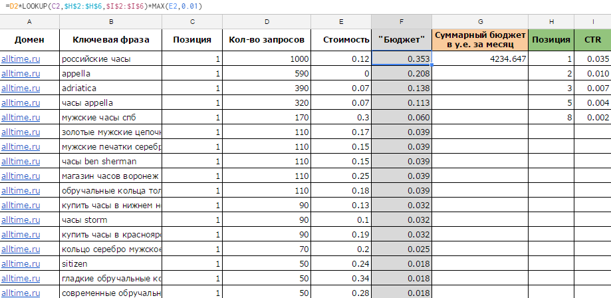Screen dimensions: 611x298
Task: Select budget cell 0.060
Action: pyautogui.click(x=402, y=118)
